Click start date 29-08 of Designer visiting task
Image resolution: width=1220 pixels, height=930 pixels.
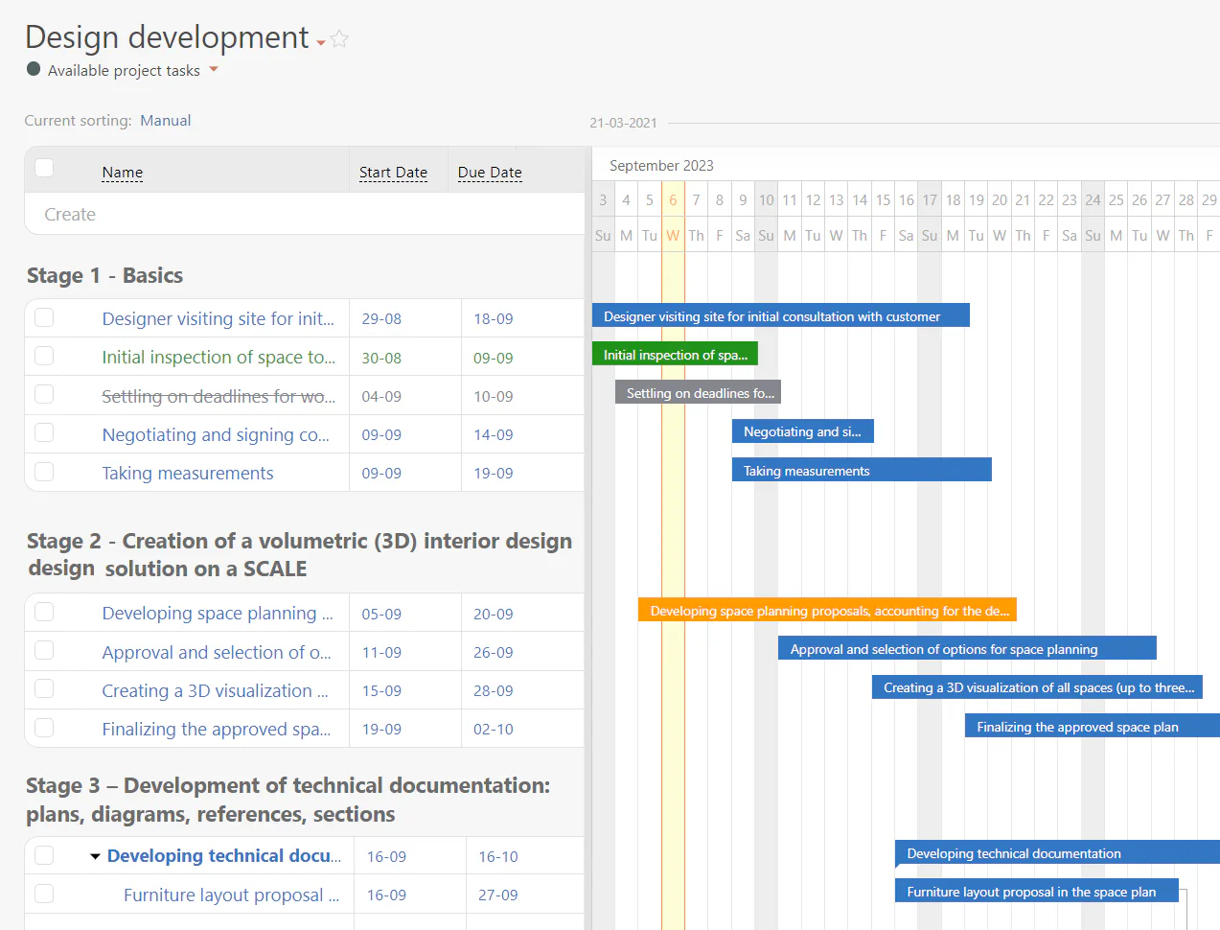(381, 319)
